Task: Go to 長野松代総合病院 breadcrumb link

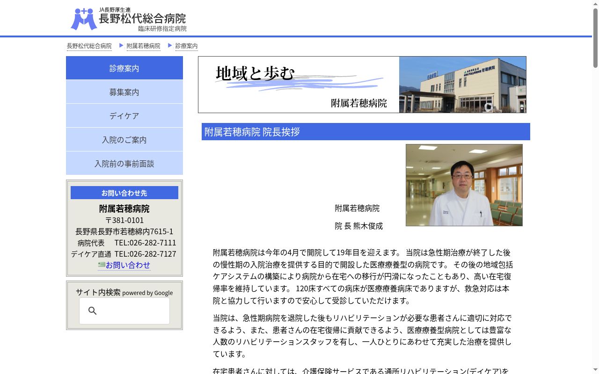Action: (x=89, y=46)
